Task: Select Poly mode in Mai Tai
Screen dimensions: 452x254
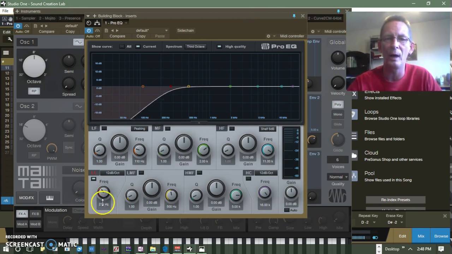Action: (x=338, y=104)
